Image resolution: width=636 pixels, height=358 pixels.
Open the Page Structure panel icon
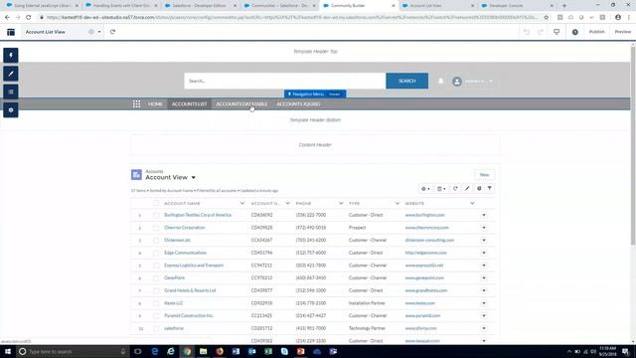11,91
